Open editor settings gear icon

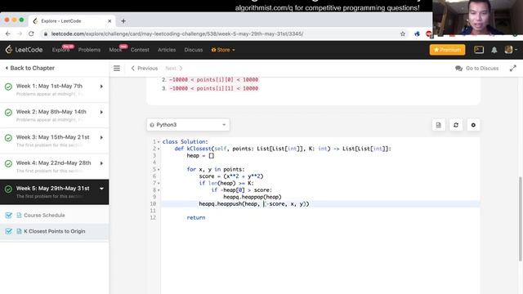(473, 125)
